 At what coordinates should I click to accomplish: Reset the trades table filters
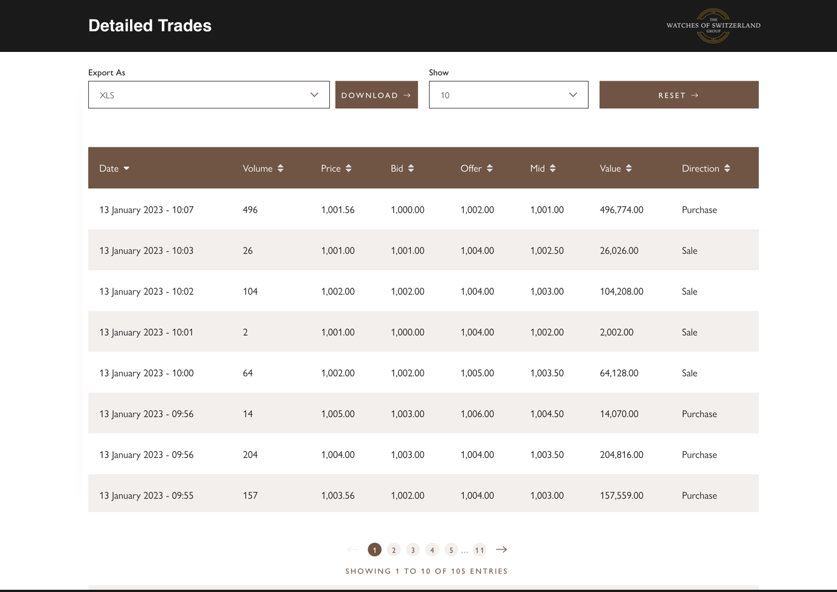(x=679, y=94)
